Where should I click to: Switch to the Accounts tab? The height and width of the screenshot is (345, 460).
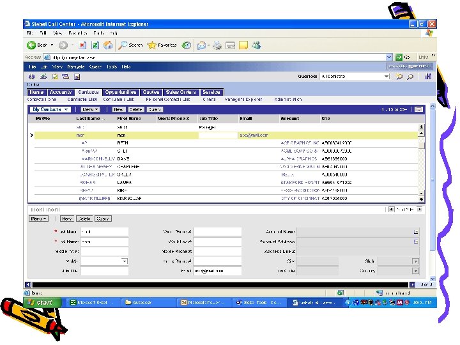61,92
